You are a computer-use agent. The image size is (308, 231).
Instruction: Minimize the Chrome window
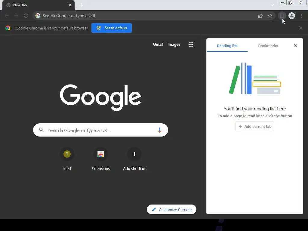click(x=283, y=3)
